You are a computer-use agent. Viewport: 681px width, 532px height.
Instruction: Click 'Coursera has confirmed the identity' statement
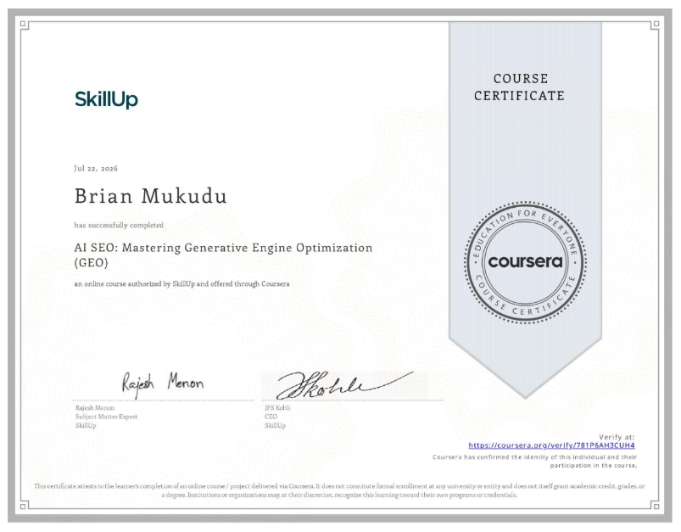click(x=534, y=462)
